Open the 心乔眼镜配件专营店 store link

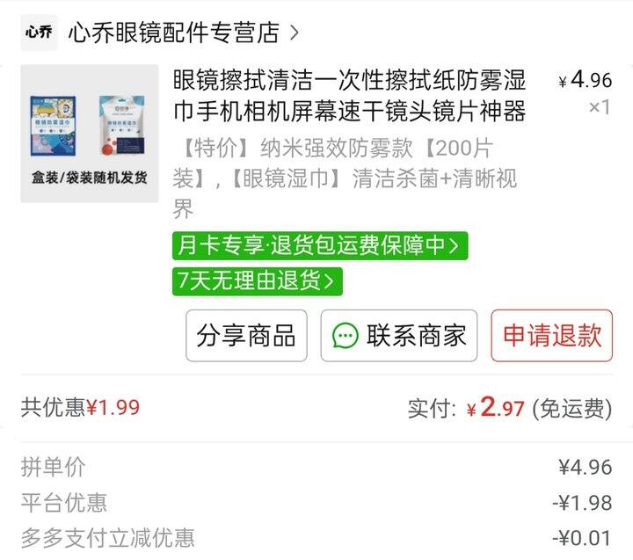pyautogui.click(x=174, y=33)
